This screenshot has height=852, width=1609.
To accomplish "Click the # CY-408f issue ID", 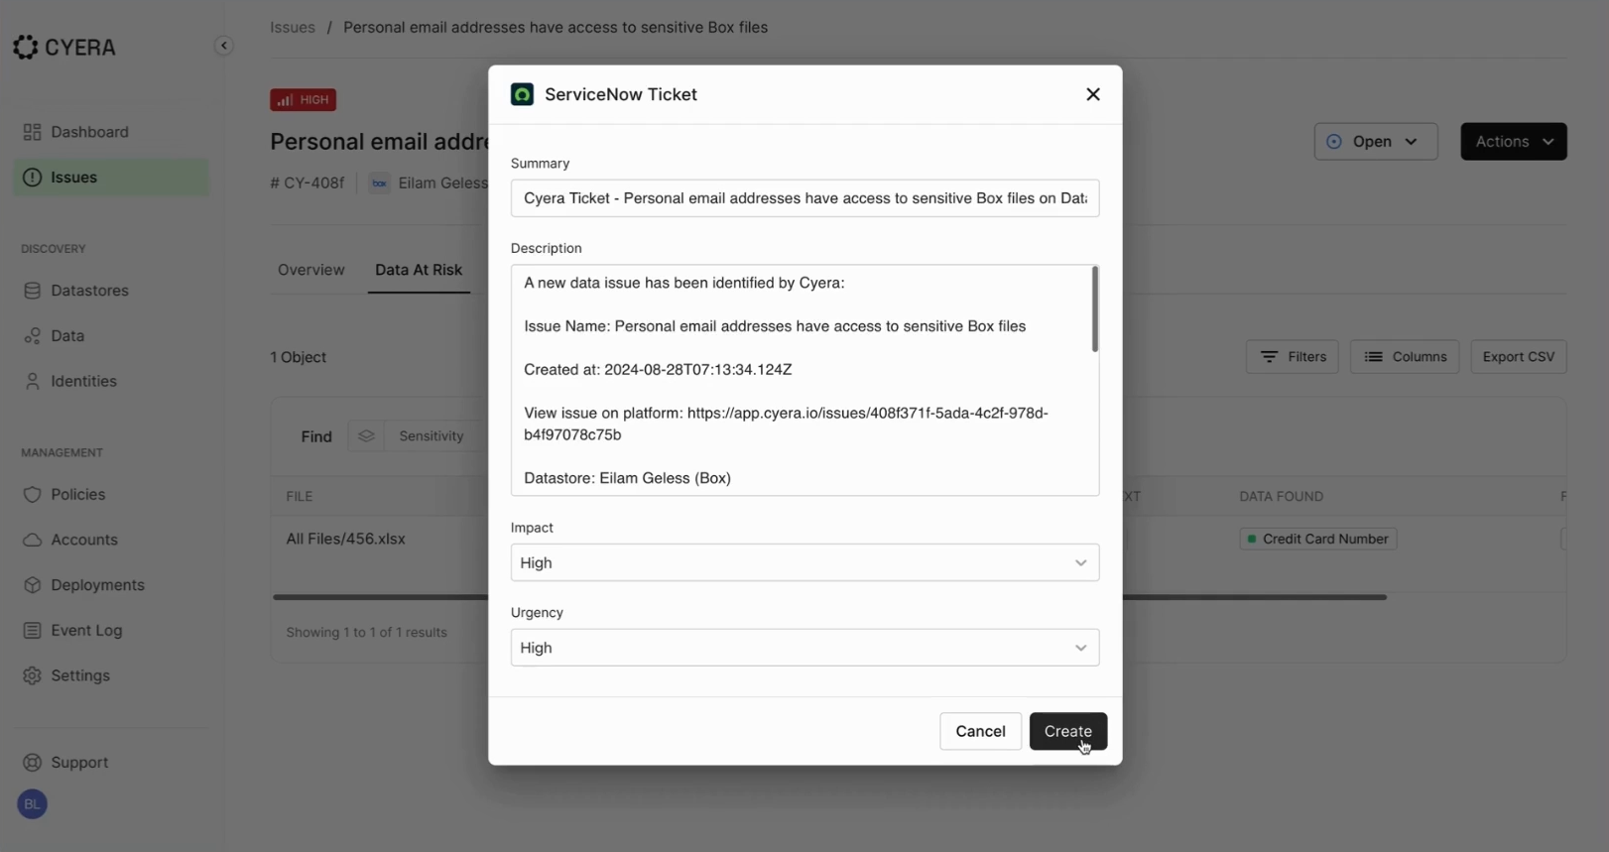I will coord(308,183).
